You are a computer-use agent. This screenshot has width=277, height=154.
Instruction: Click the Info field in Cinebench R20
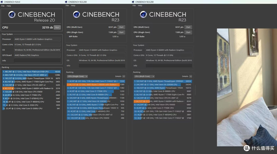pyautogui.click(x=37, y=61)
